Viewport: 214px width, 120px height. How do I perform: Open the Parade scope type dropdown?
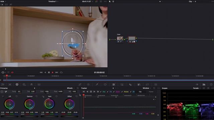pyautogui.click(x=197, y=88)
